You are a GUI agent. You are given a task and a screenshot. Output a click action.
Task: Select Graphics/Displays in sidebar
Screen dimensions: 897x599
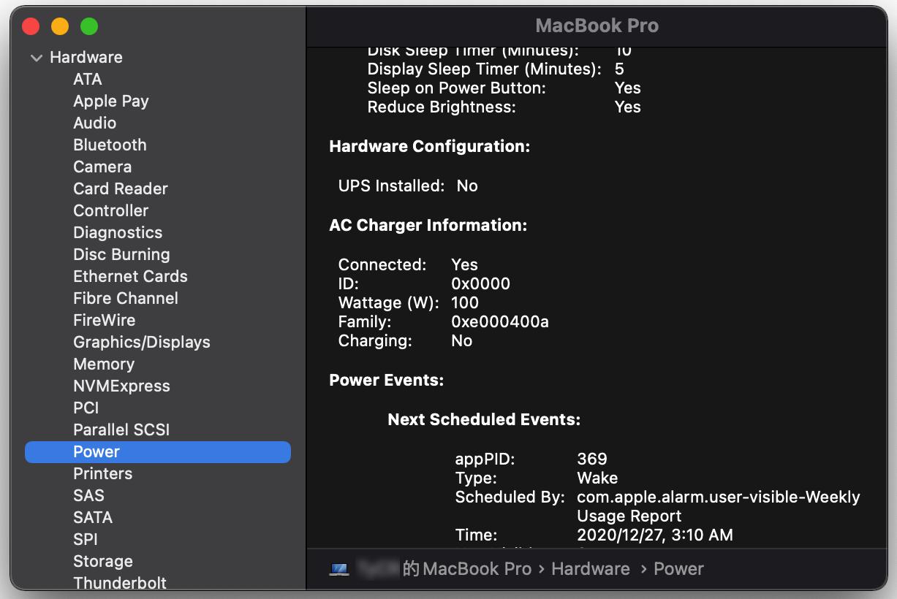(x=141, y=342)
